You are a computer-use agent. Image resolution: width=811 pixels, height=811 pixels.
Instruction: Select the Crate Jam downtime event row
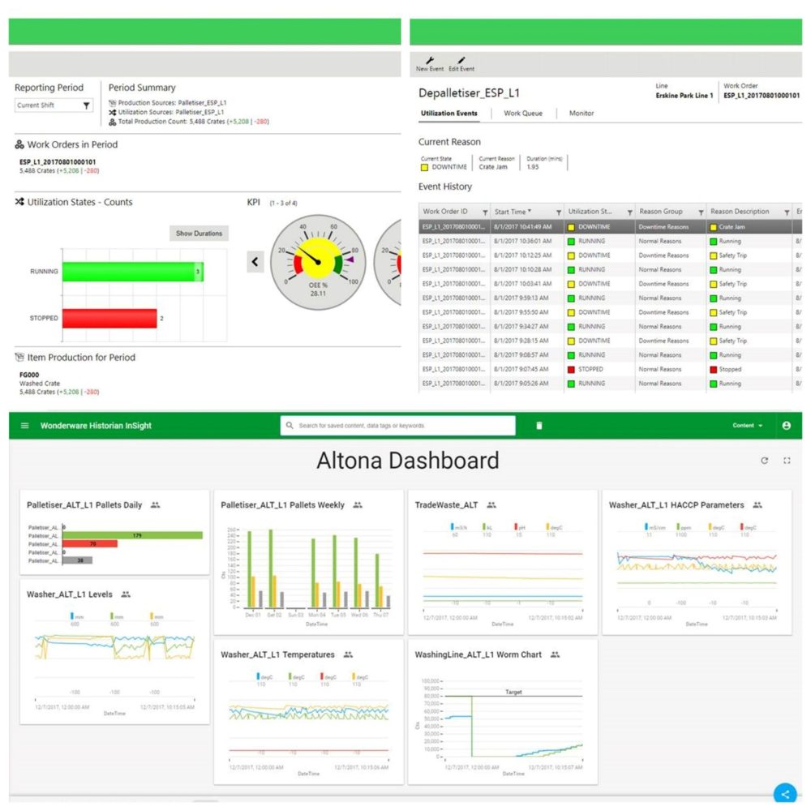coord(610,227)
